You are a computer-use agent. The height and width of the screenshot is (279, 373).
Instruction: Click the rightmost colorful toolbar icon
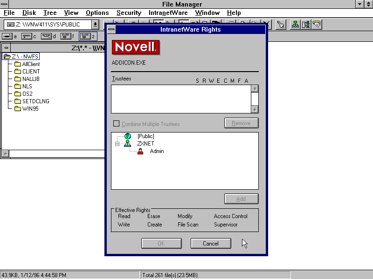pos(317,25)
